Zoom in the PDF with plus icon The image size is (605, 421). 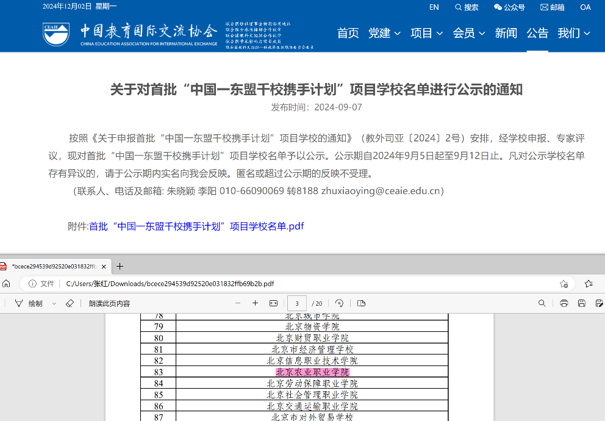[x=256, y=303]
